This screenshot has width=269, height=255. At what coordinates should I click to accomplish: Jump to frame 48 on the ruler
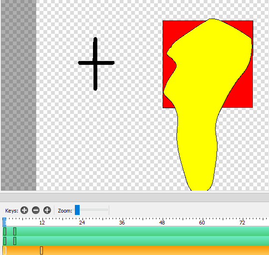(x=162, y=223)
